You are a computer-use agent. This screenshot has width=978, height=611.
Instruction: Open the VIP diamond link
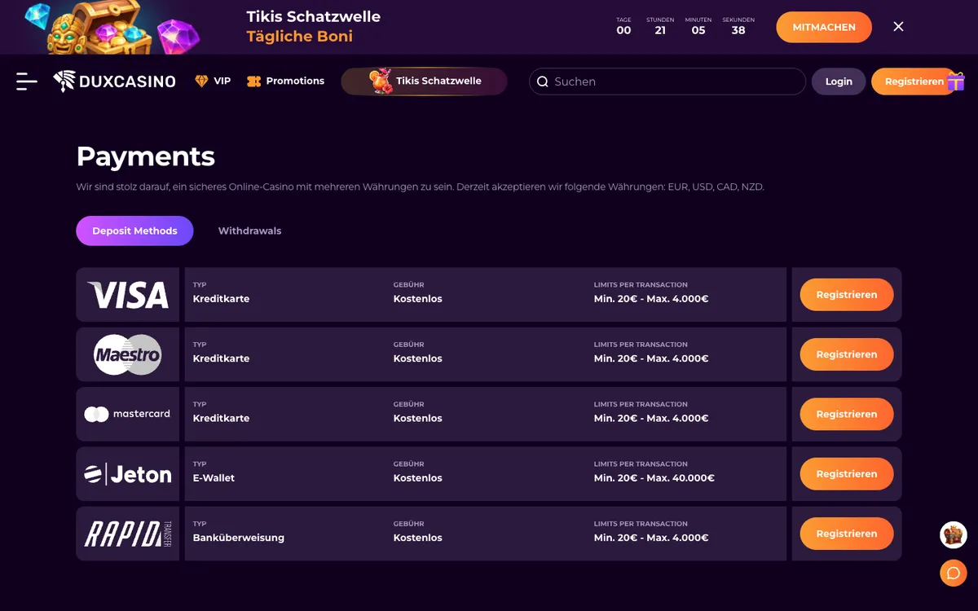tap(213, 81)
